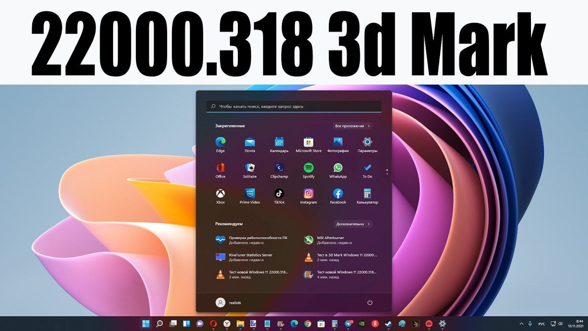Open Telegram from taskbar
This screenshot has height=331, width=588.
tap(348, 324)
